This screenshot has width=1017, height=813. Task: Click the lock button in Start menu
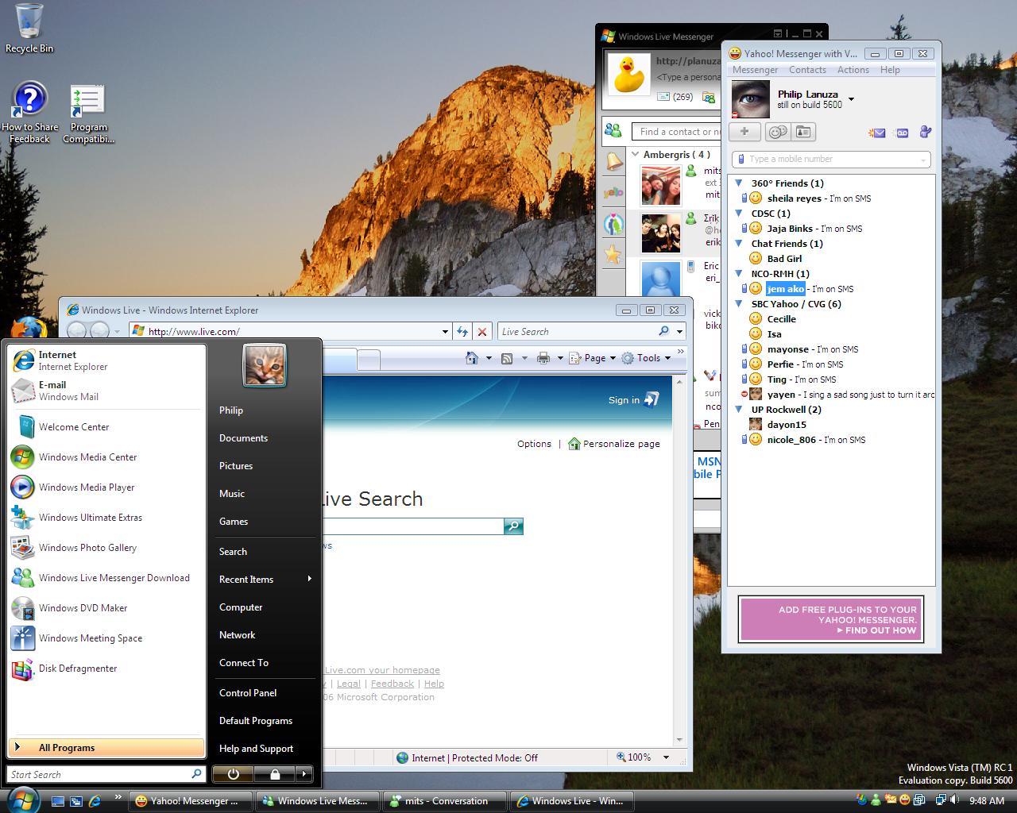[274, 773]
